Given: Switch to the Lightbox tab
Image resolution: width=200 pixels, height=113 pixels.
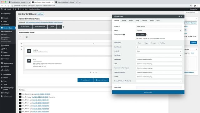Looking at the screenshot, I should 144,20.
